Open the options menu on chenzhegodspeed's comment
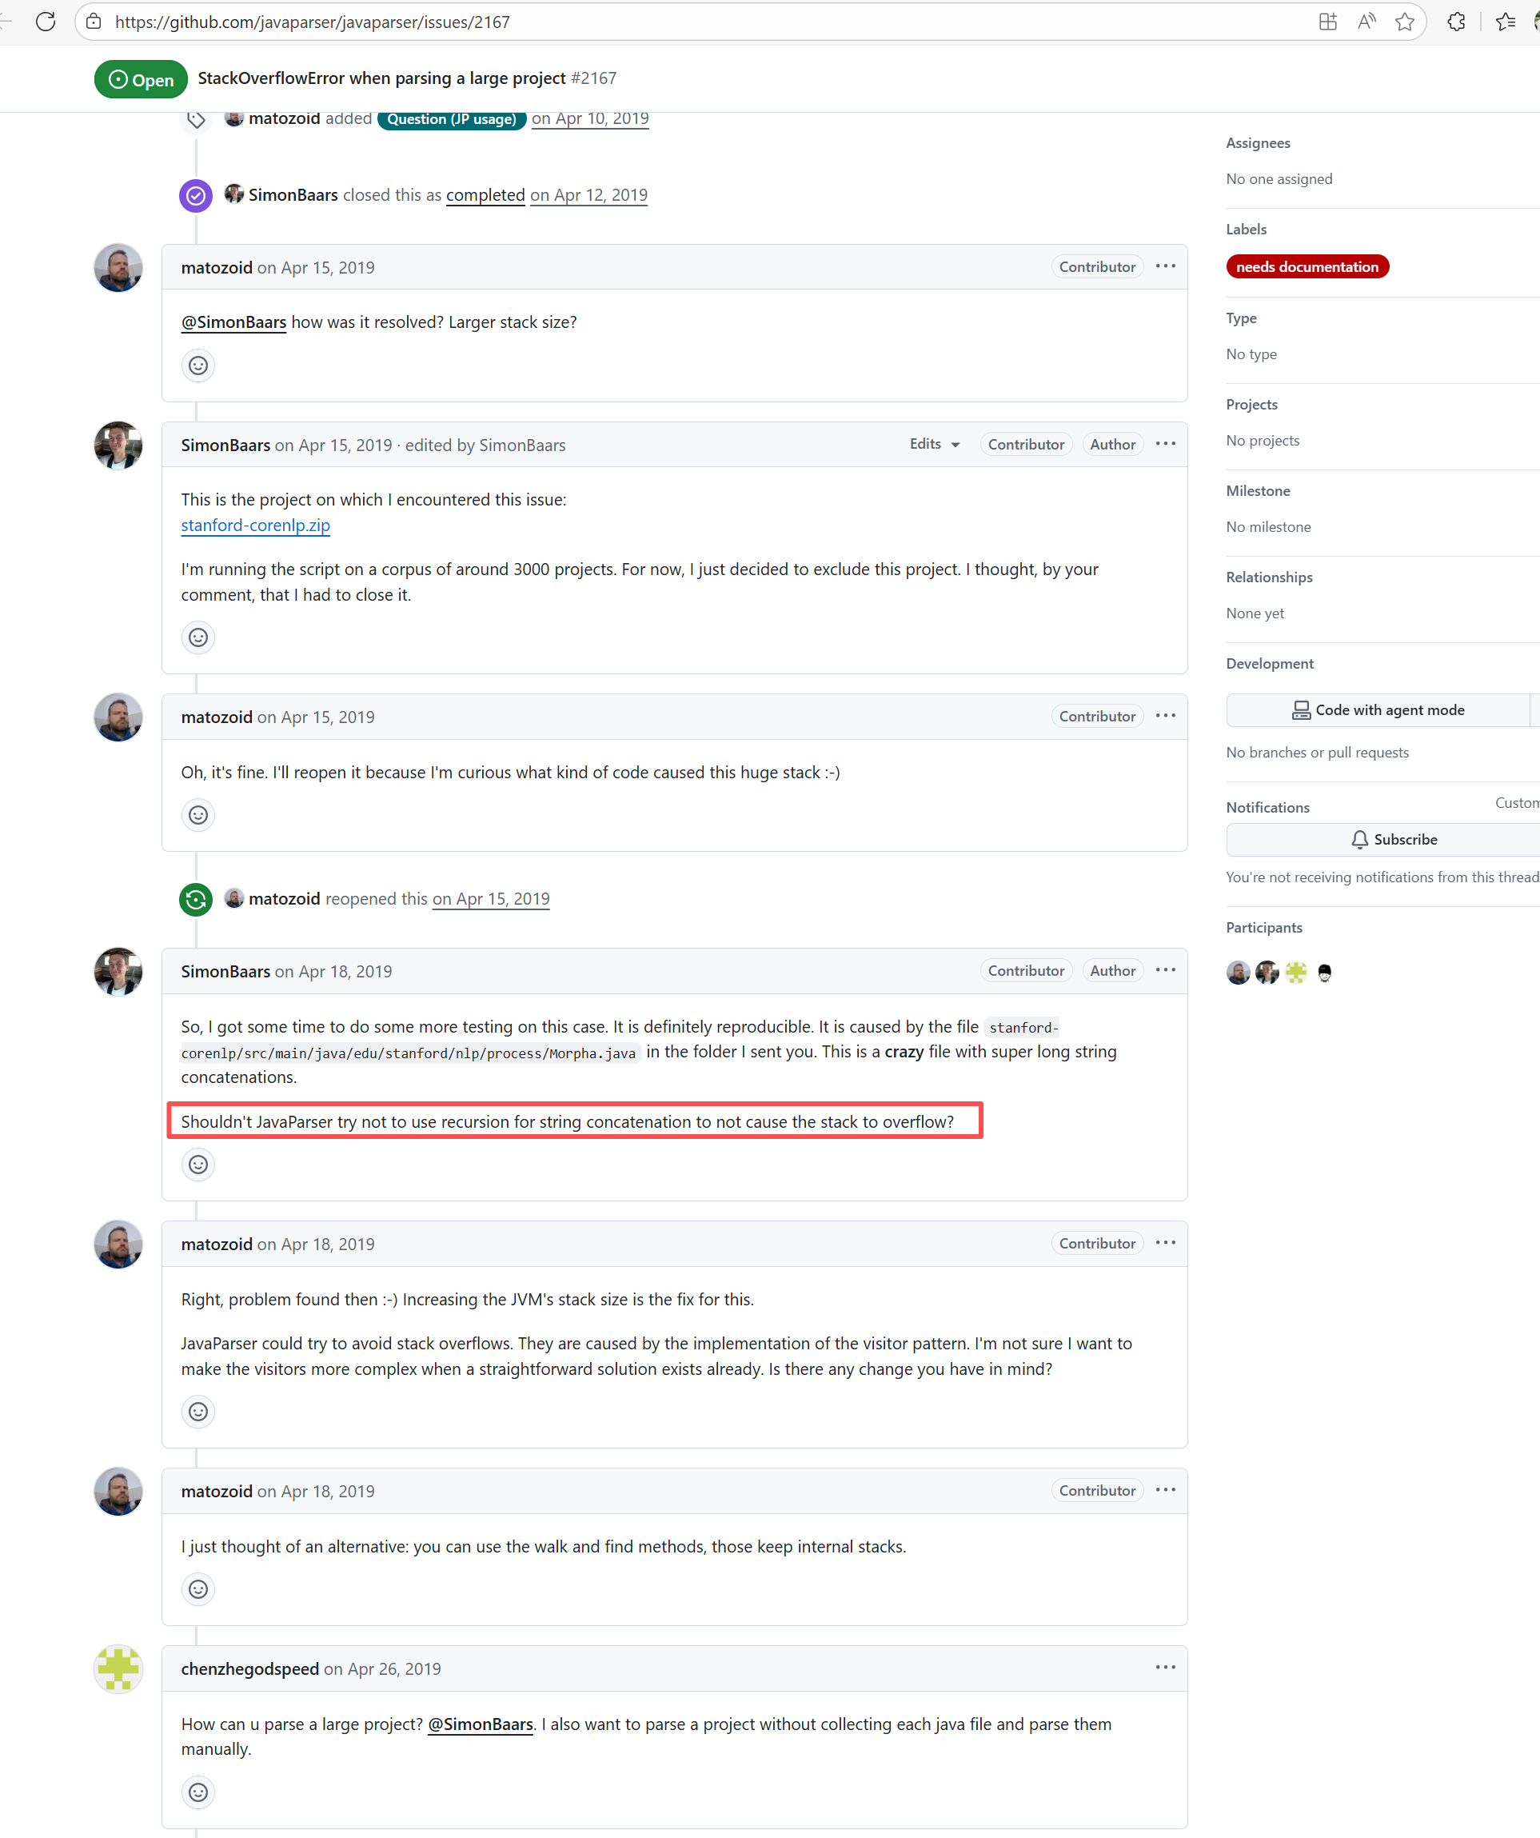This screenshot has height=1838, width=1540. click(x=1165, y=1668)
